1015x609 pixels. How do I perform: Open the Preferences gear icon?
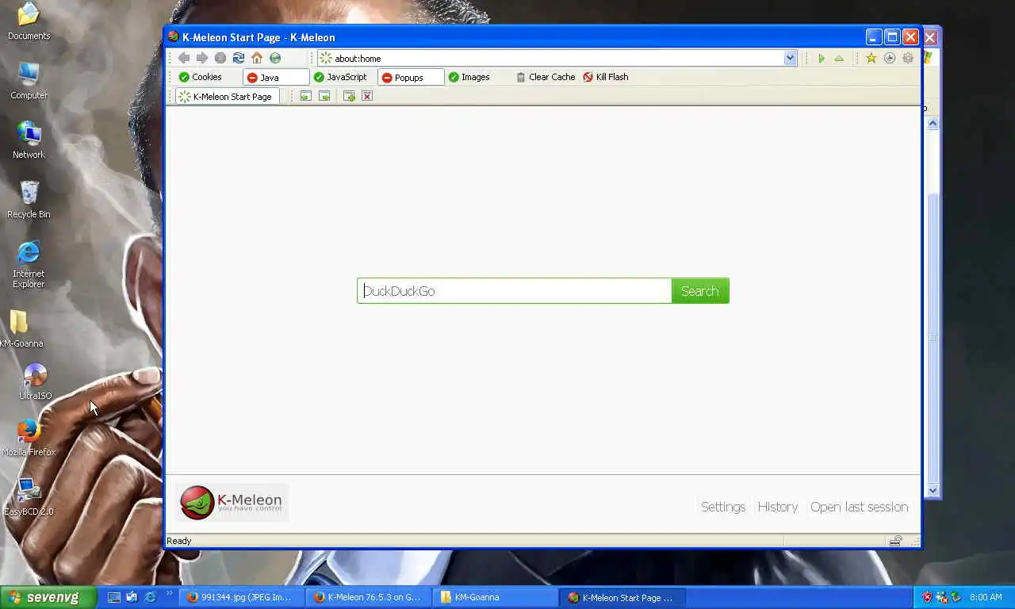908,58
